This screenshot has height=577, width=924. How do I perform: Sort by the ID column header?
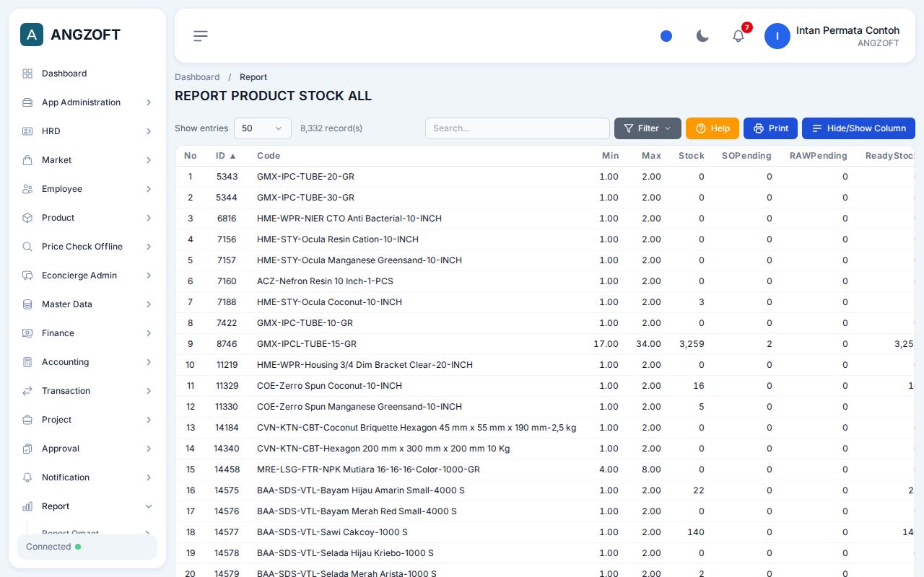[x=226, y=156]
